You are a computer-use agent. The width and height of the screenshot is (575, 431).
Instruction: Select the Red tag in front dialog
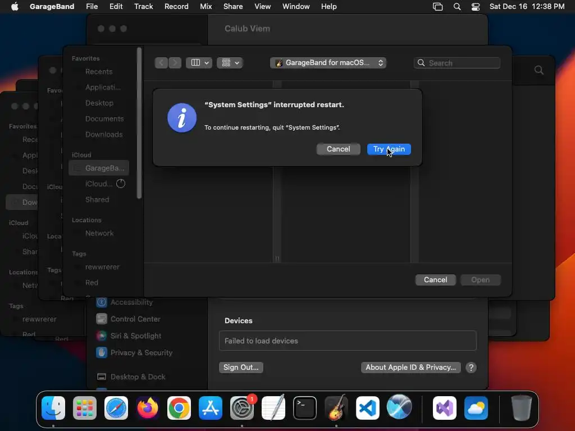tap(99, 283)
